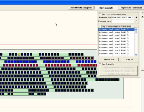Click main view scroll up arrow
The height and width of the screenshot is (112, 144).
[x=143, y=16]
